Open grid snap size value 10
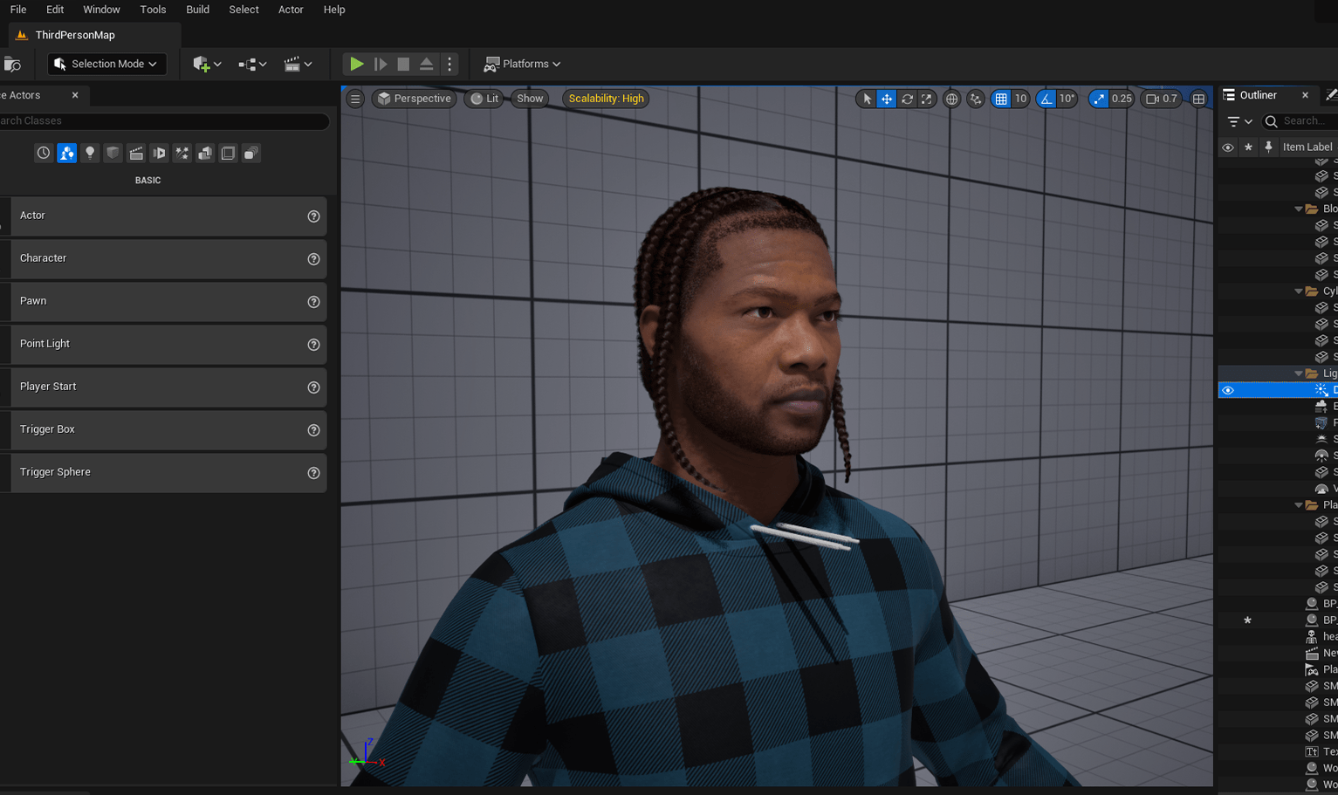 [1020, 99]
